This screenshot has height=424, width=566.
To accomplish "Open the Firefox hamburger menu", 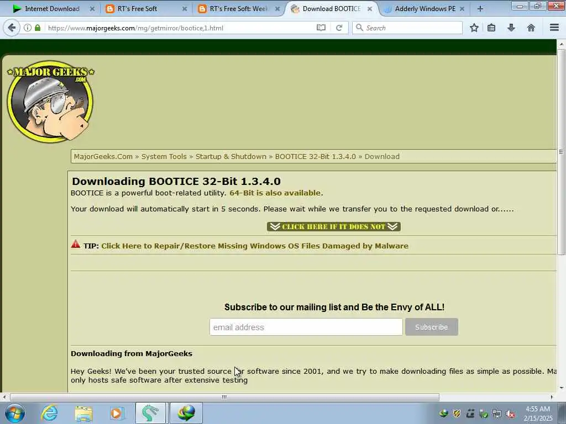I will click(x=554, y=28).
